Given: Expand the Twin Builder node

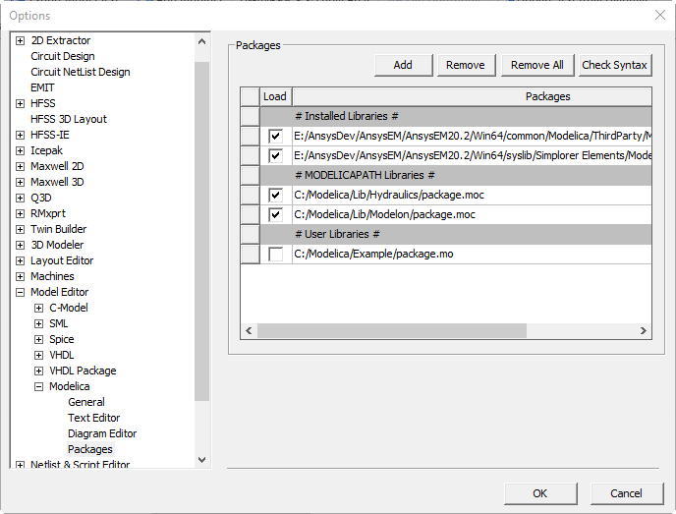Looking at the screenshot, I should tap(21, 229).
